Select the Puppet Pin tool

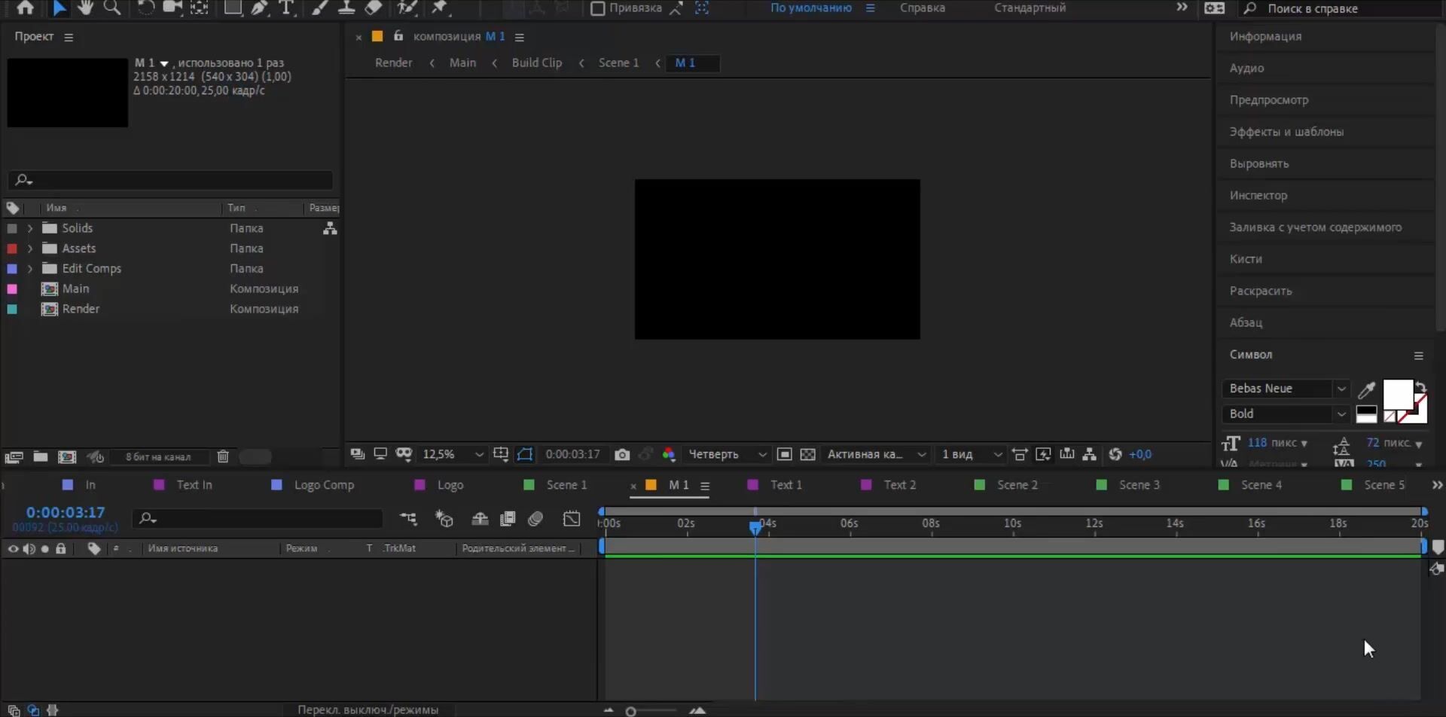coord(440,8)
